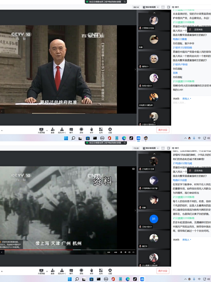
Task: Toggle 举手 raise hand in the 15:30 meeting
Action: [x=91, y=271]
